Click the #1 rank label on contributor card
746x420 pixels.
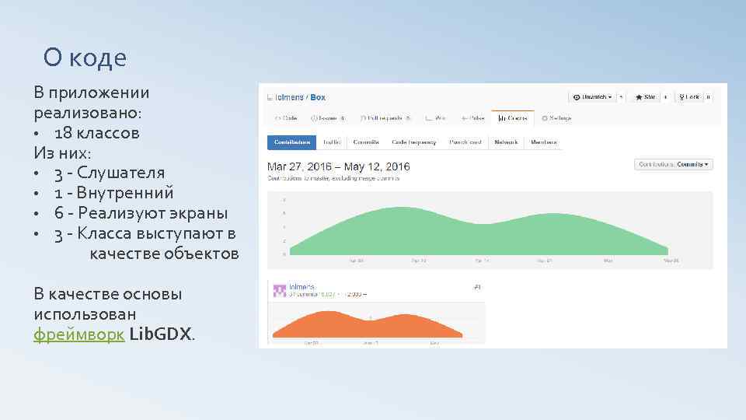pos(477,287)
